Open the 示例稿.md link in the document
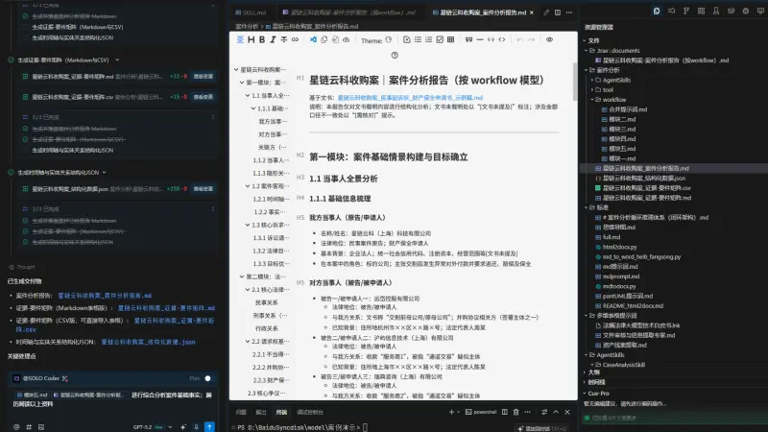768x432 pixels. pos(410,98)
